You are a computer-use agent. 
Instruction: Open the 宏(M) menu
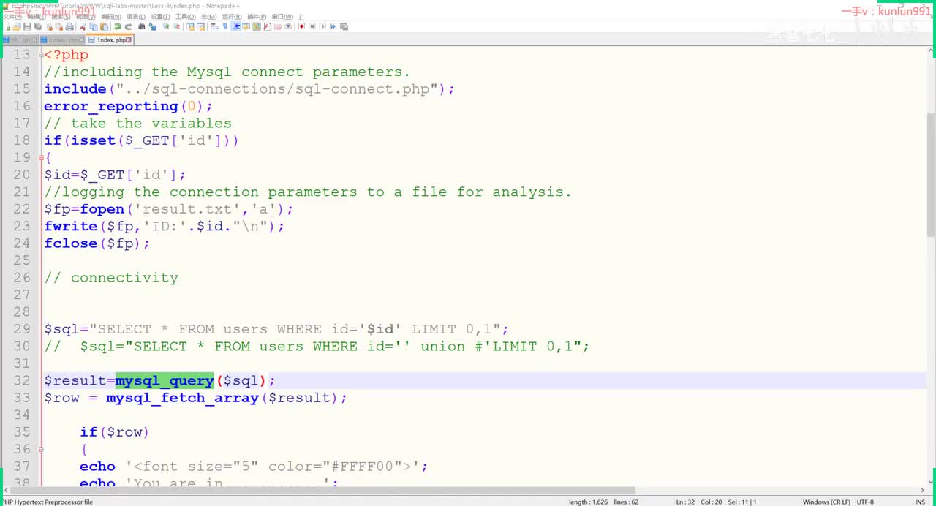click(208, 17)
